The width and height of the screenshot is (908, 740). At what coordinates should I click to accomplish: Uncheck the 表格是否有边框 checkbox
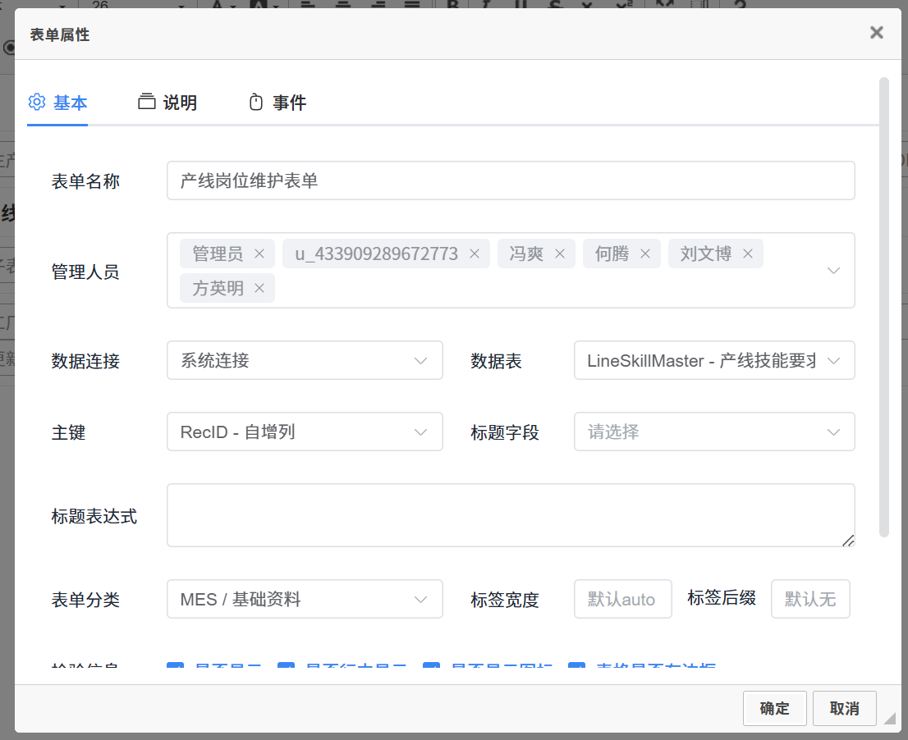(x=576, y=669)
